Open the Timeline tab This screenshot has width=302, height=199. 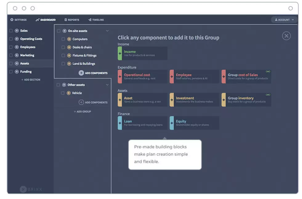click(96, 20)
